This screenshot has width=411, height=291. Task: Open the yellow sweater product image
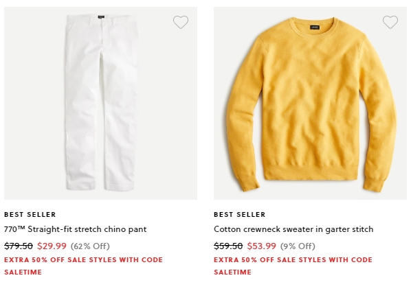pos(310,103)
